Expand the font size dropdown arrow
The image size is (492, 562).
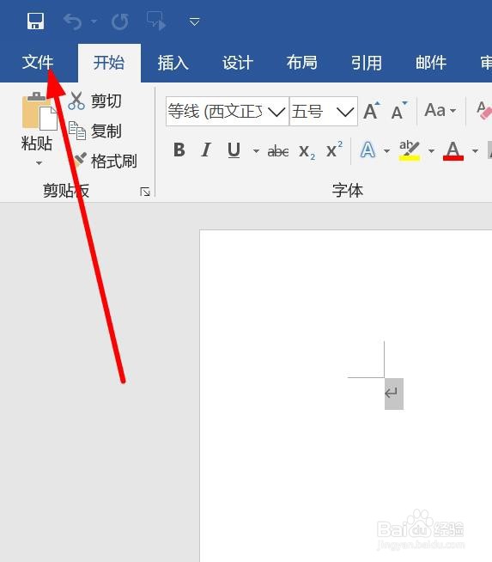coord(345,112)
